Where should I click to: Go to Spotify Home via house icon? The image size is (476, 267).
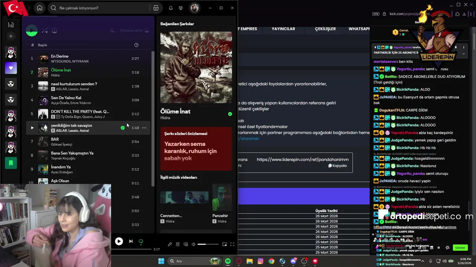[x=39, y=8]
